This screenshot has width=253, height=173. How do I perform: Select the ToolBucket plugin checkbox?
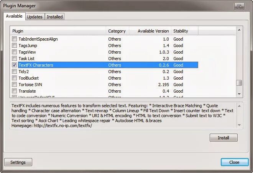pyautogui.click(x=14, y=78)
